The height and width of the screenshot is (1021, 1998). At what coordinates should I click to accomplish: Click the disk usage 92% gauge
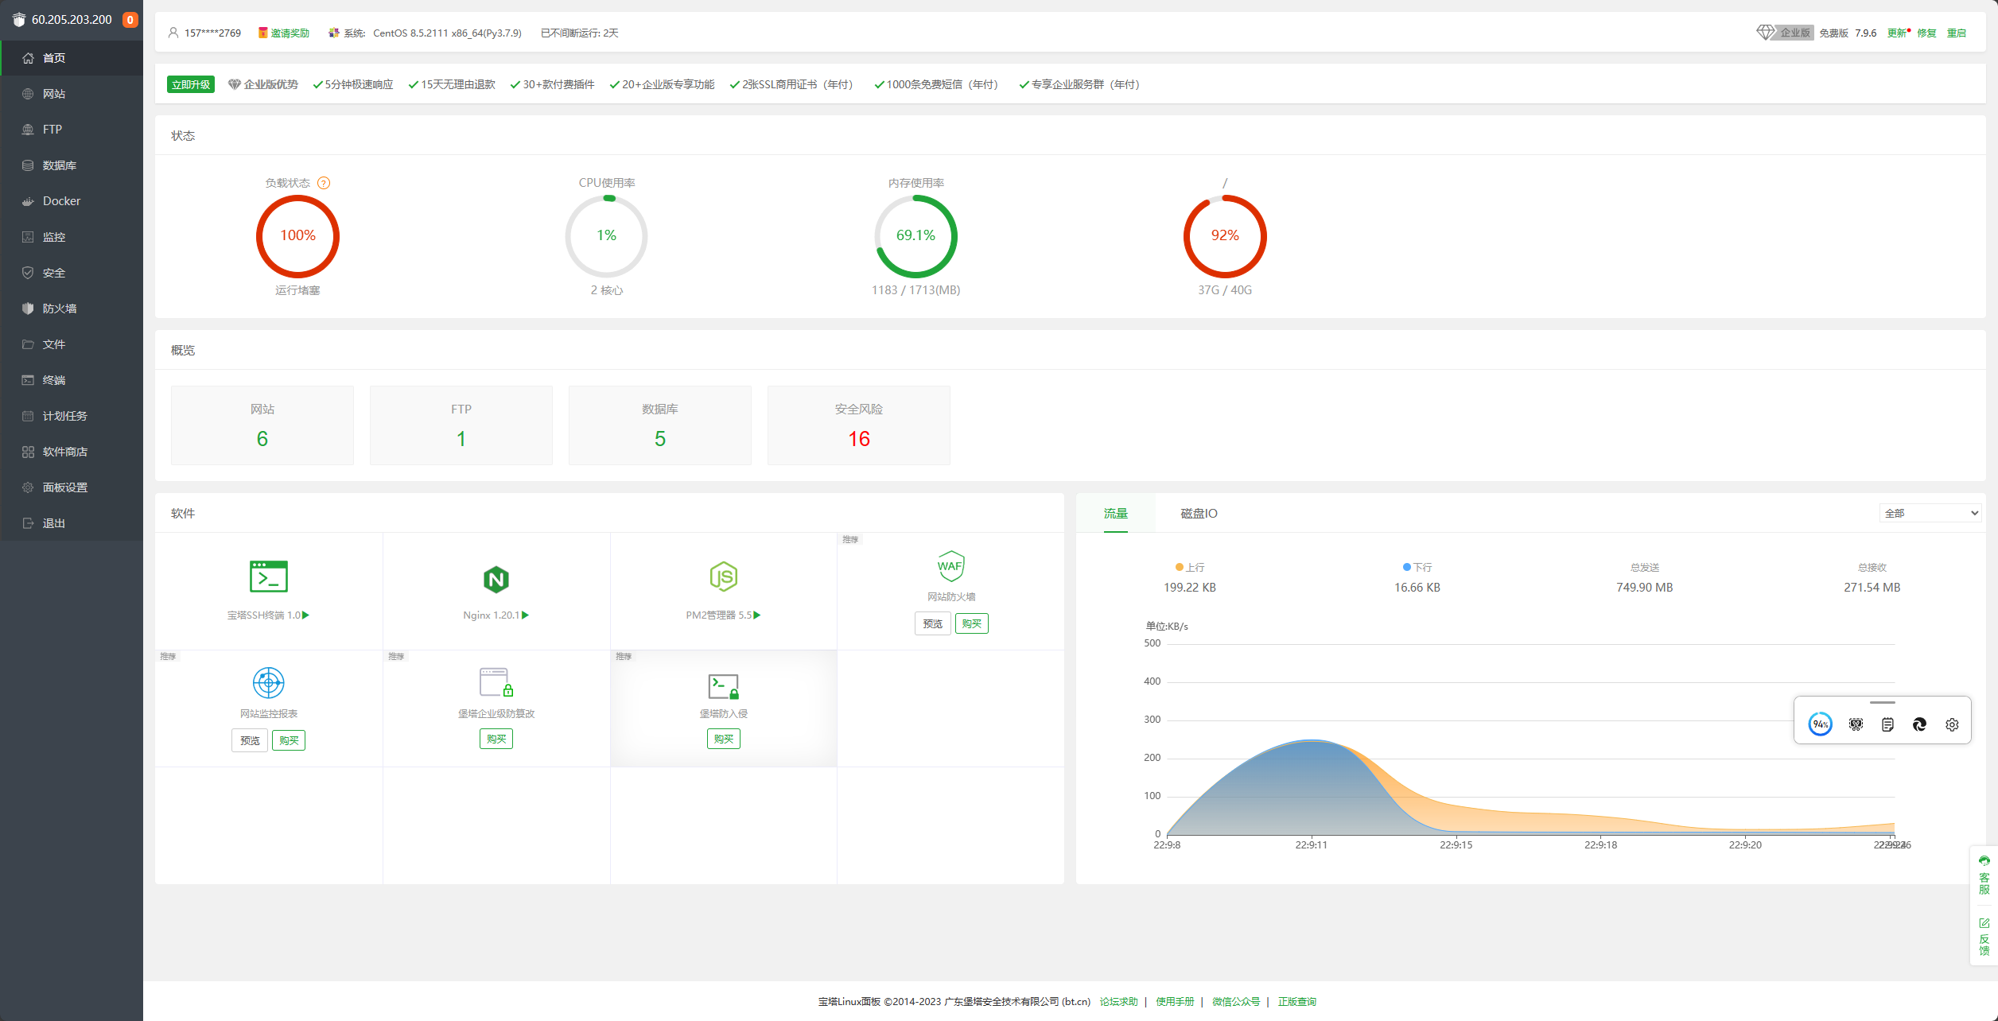1225,236
